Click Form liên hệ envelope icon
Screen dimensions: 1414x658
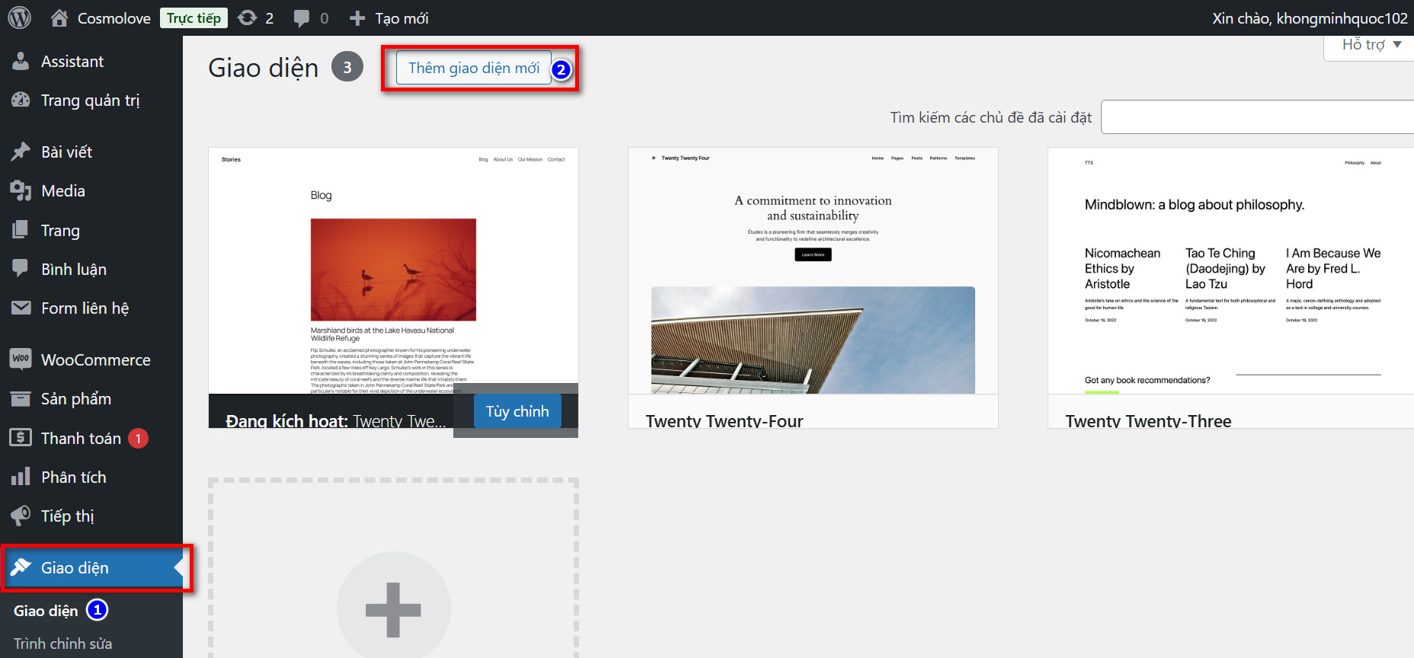[21, 308]
